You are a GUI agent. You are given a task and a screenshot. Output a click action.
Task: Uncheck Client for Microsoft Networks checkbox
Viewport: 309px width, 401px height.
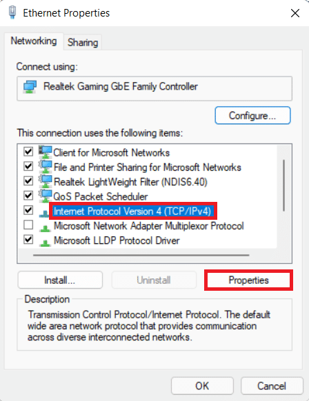[x=28, y=152]
